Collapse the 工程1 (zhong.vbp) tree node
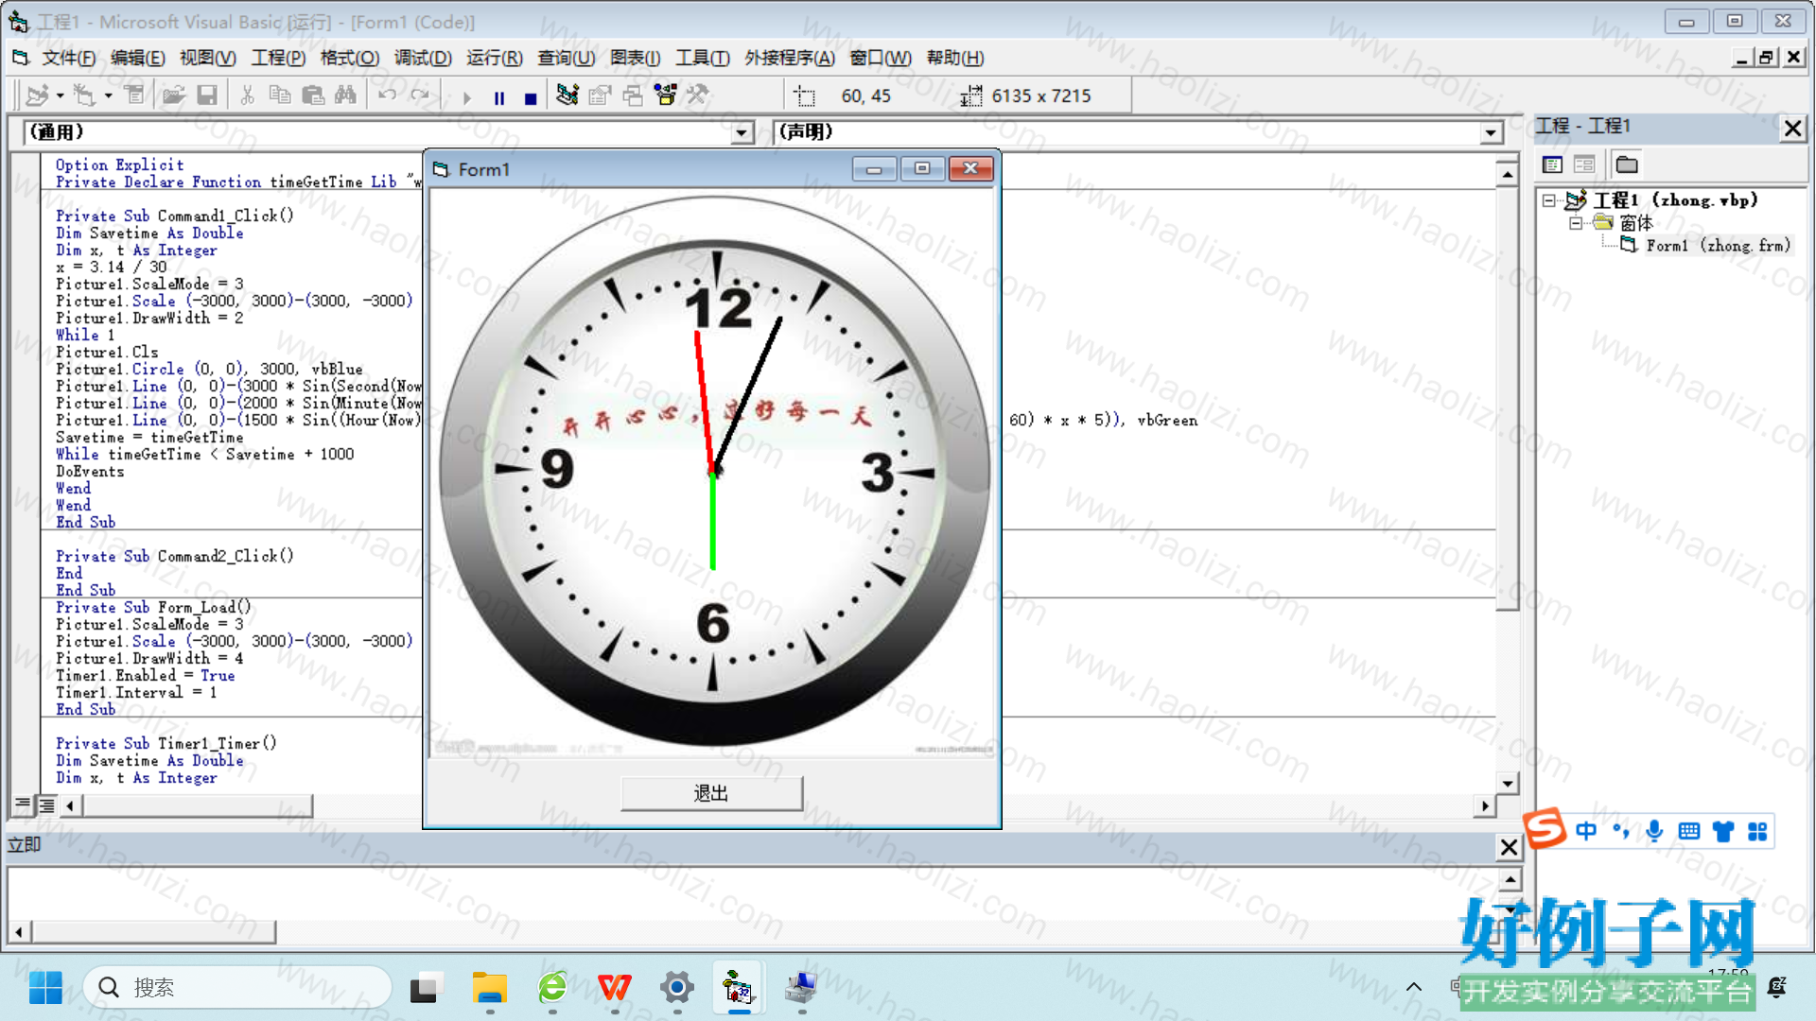 1549,200
